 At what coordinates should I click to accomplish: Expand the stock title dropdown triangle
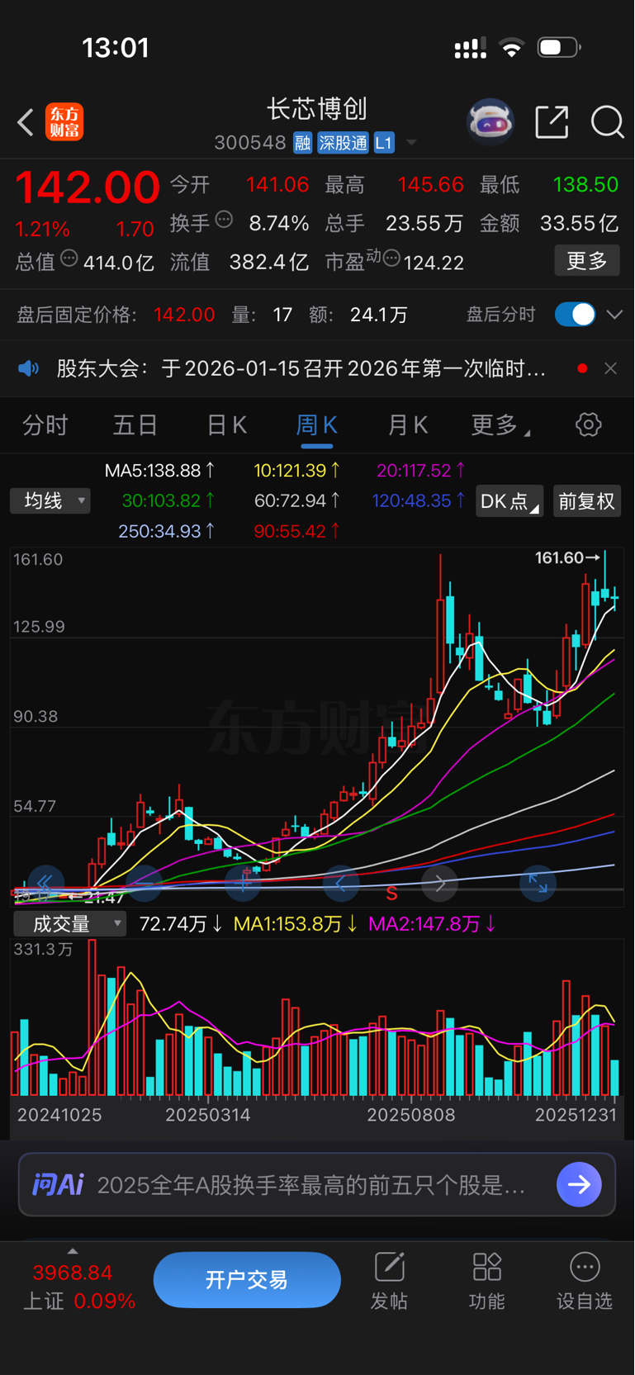(410, 143)
